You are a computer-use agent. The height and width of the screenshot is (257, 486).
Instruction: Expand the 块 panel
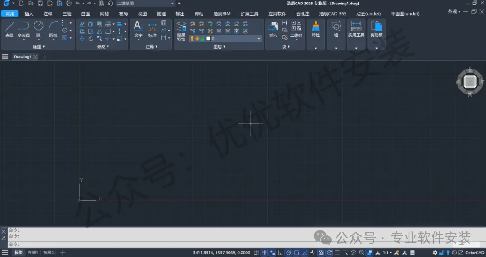286,47
